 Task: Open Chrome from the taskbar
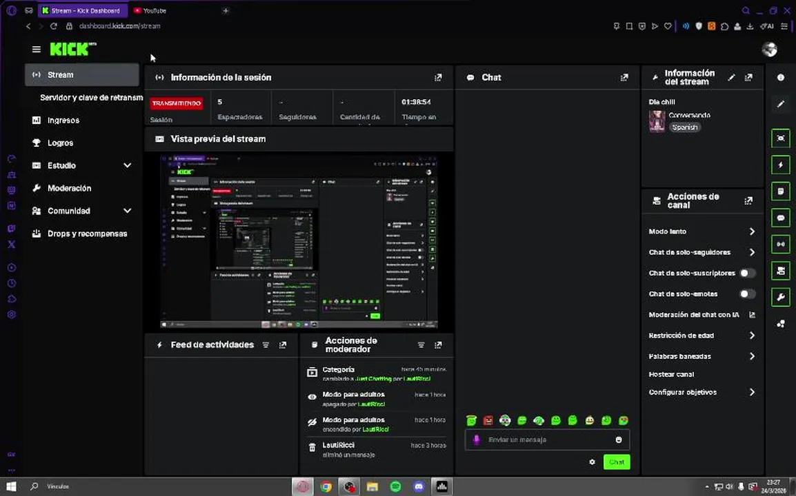click(x=326, y=486)
